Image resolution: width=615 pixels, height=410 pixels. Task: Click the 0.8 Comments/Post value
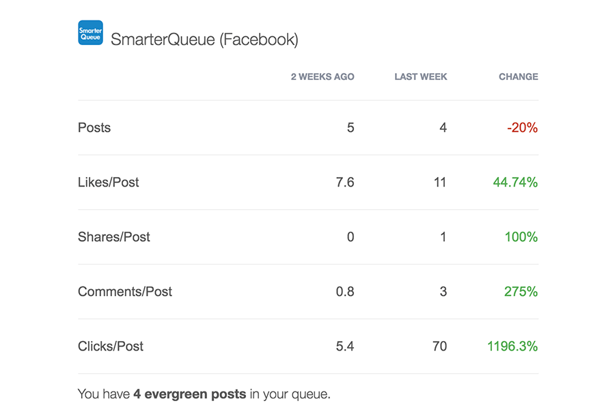(345, 292)
